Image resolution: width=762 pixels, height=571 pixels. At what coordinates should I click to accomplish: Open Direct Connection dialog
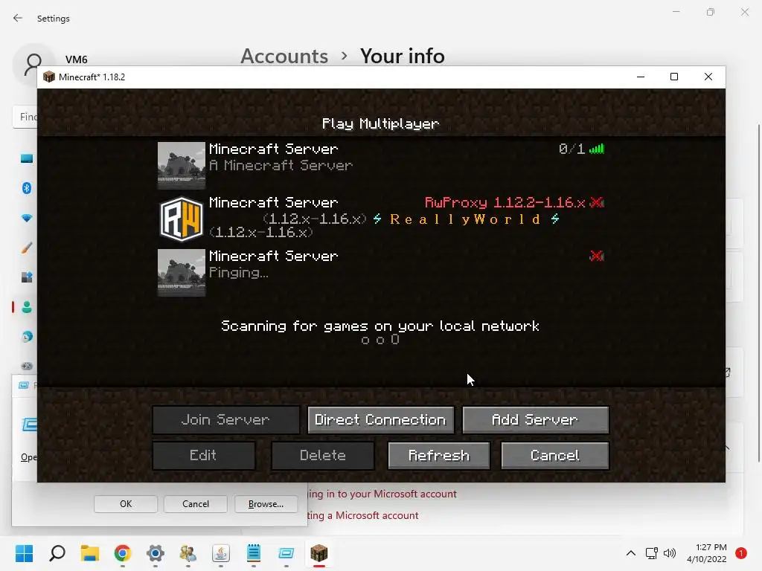point(380,420)
